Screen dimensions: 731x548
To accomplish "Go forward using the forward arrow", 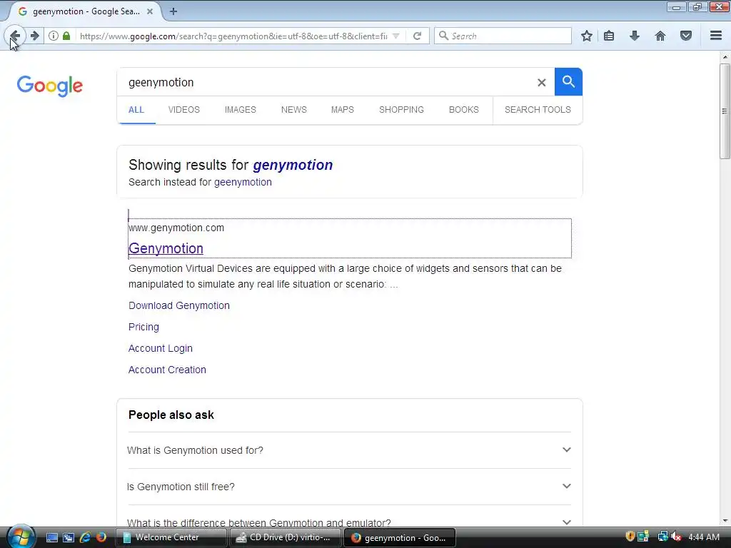I will point(35,36).
